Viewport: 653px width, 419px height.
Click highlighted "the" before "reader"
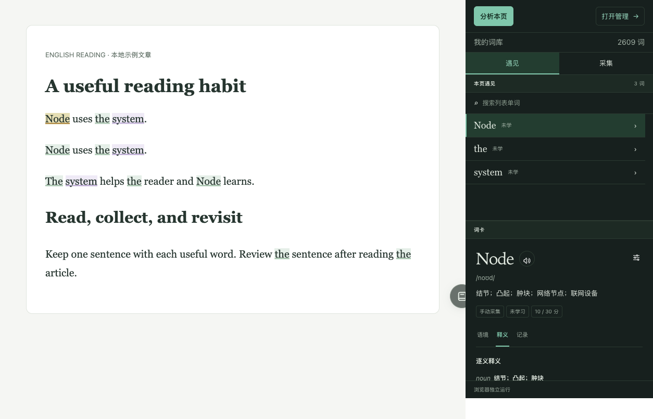tap(134, 181)
